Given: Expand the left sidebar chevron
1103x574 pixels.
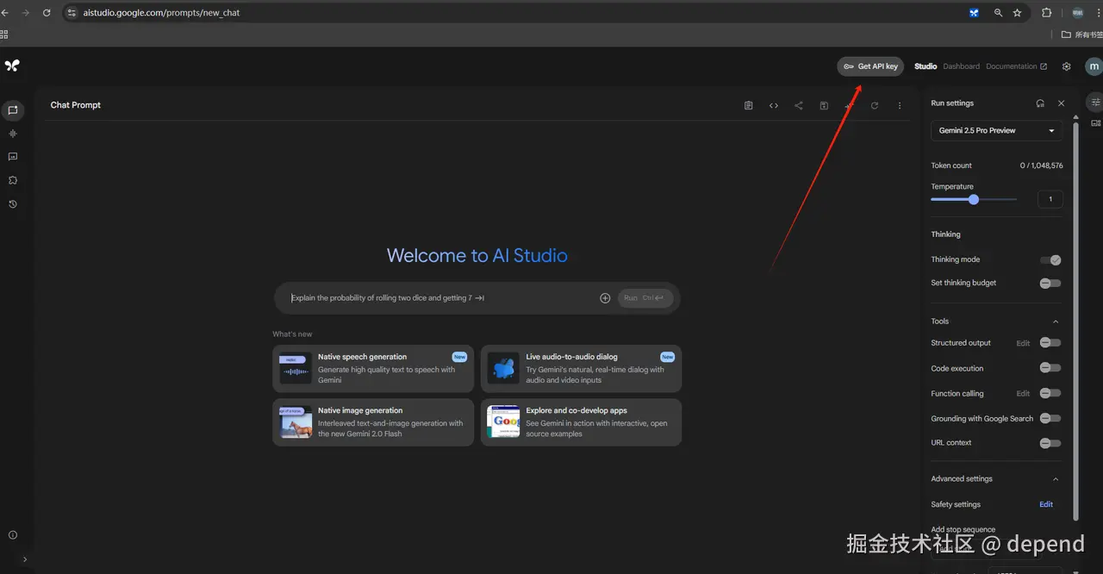Looking at the screenshot, I should [x=24, y=559].
